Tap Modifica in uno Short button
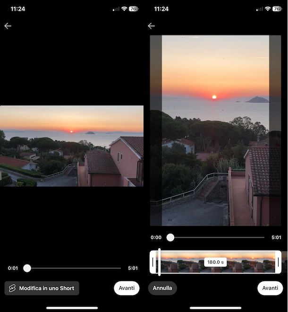The image size is (288, 312). coord(42,288)
